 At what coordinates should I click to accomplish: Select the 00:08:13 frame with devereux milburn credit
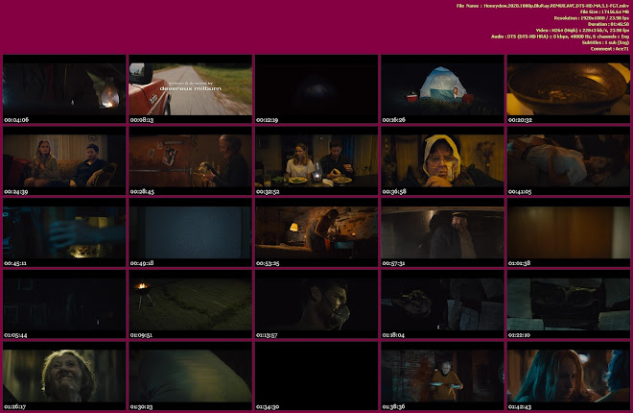click(190, 89)
